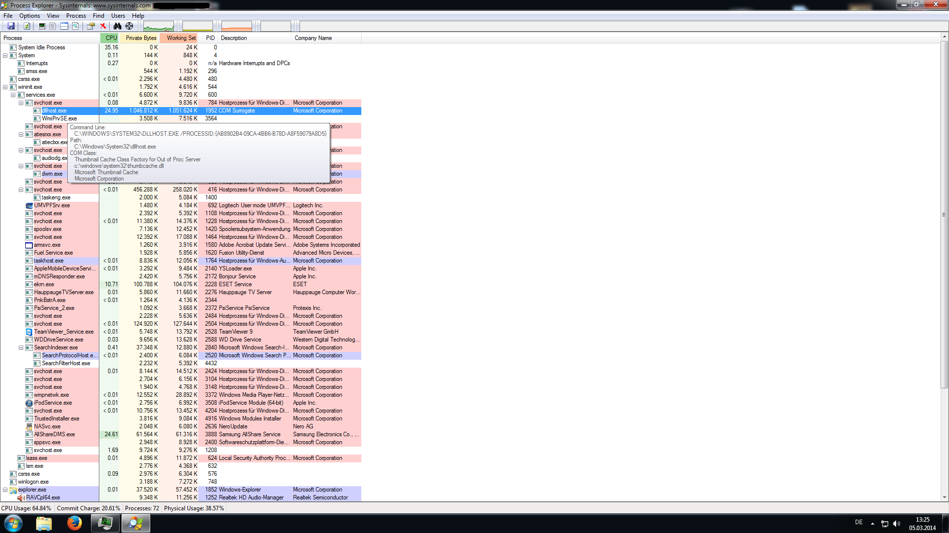
Task: Select the WmiPrvSE.exe process row
Action: [181, 118]
